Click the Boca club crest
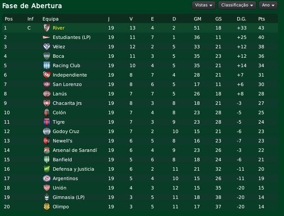 tap(47, 56)
